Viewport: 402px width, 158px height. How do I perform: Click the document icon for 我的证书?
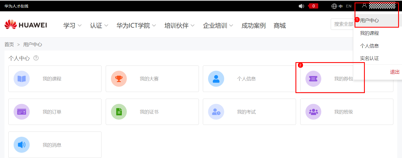(119, 112)
